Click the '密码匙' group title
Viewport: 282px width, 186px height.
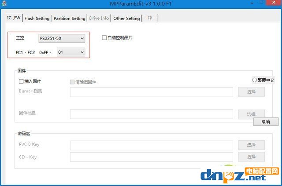coord(24,134)
